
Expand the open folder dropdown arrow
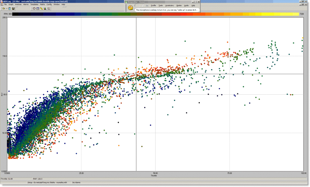[6, 9]
